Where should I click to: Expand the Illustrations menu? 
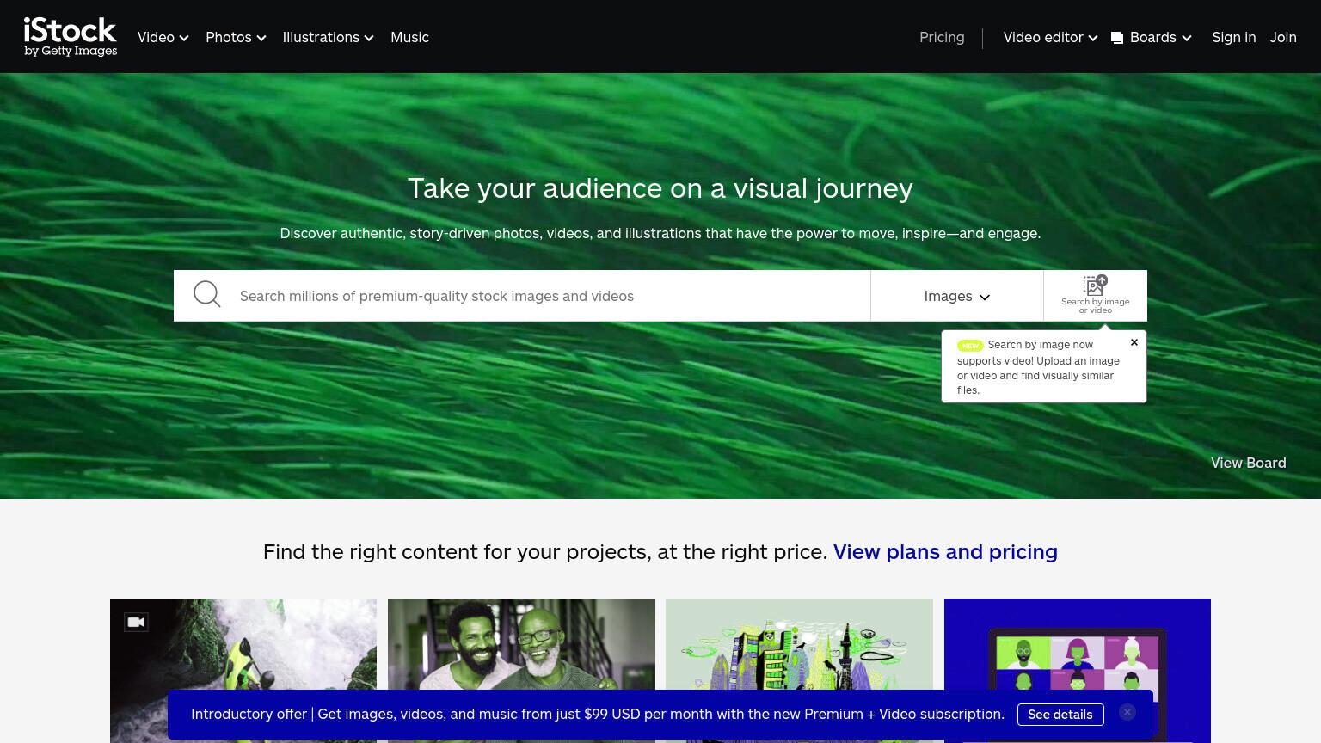pyautogui.click(x=328, y=37)
